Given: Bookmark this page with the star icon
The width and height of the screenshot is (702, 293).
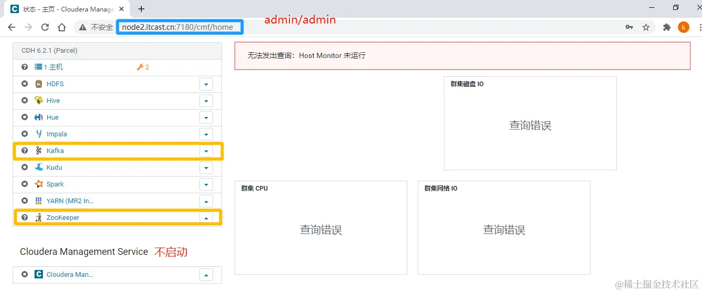Looking at the screenshot, I should coord(646,27).
